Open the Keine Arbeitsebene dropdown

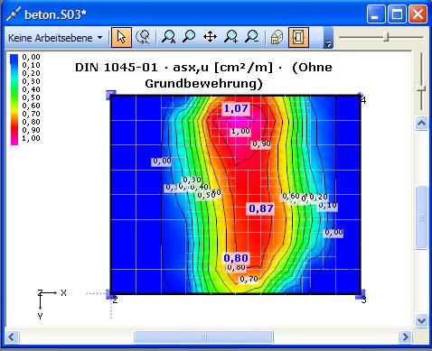tap(55, 38)
